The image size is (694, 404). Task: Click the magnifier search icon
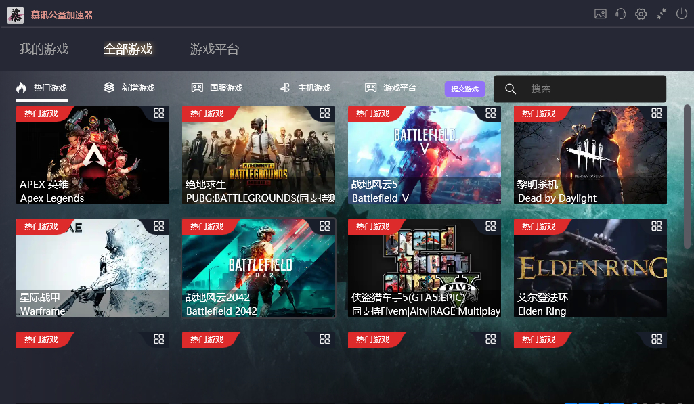click(x=511, y=89)
